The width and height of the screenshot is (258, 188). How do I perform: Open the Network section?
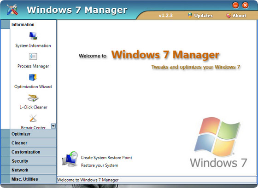29,170
